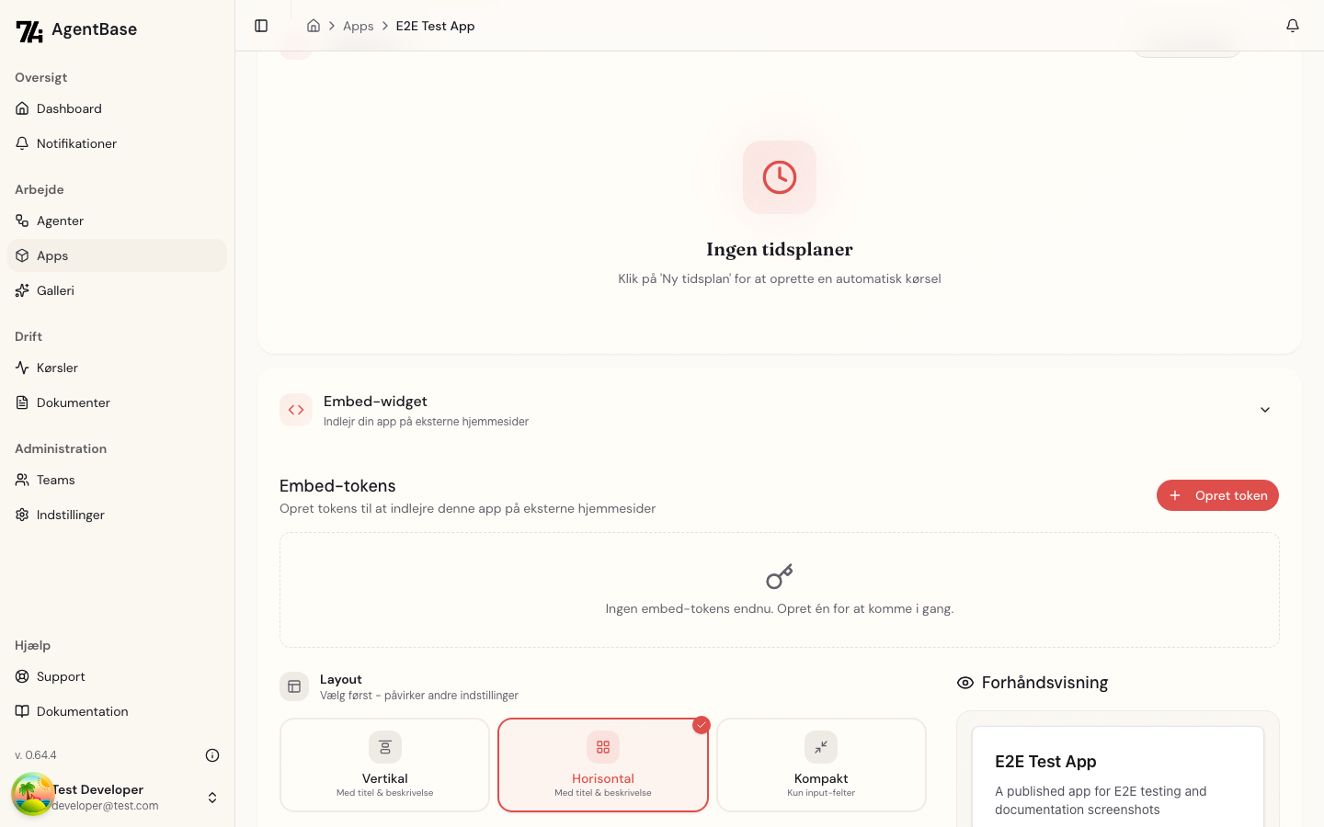Toggle the sidebar panel icon
The height and width of the screenshot is (827, 1324).
click(261, 26)
